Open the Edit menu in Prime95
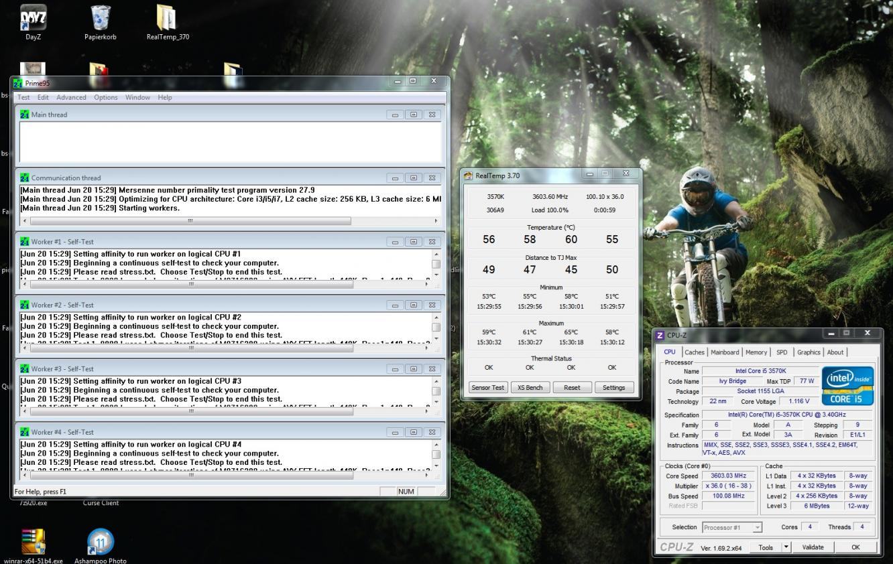893x564 pixels. (43, 97)
